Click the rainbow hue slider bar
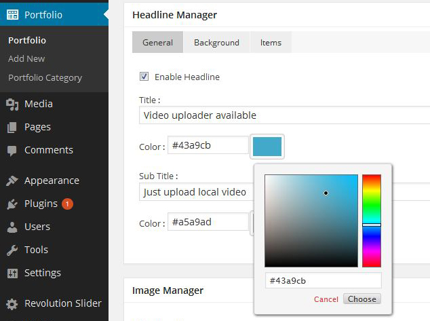 point(372,221)
